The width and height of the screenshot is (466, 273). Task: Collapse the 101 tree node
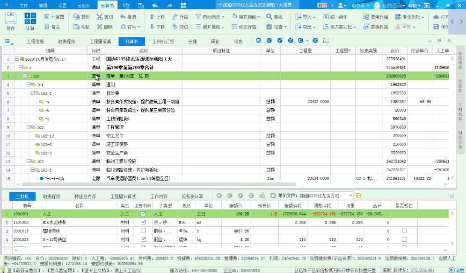click(x=29, y=84)
